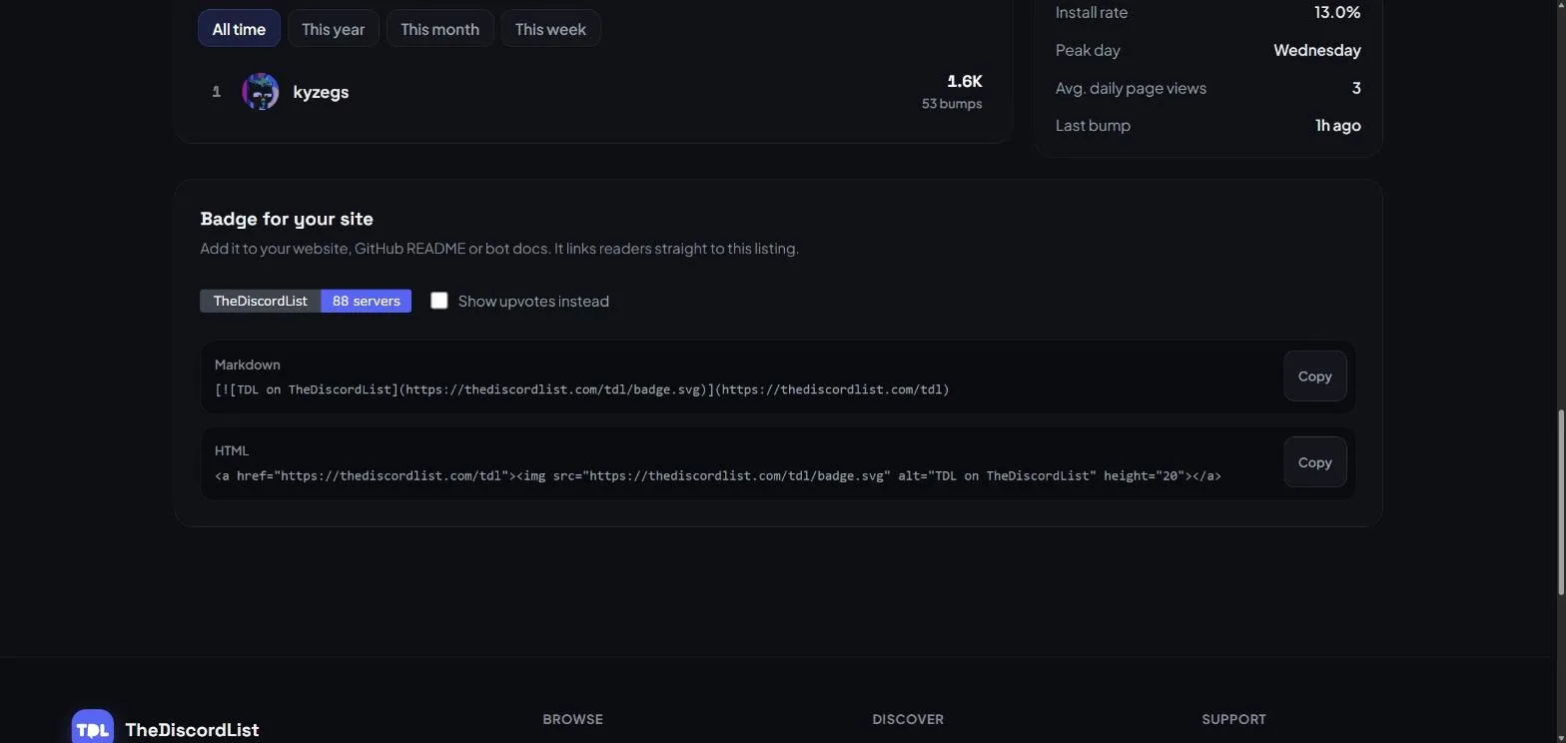Click the Badge for your site heading
Screen dimensions: 1566x743
(x=287, y=219)
